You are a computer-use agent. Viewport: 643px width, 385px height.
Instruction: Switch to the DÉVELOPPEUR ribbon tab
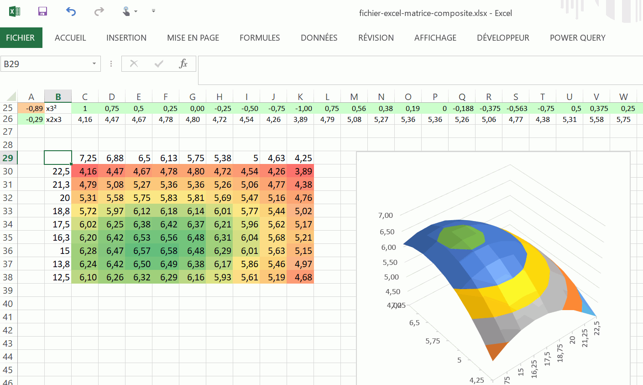503,38
